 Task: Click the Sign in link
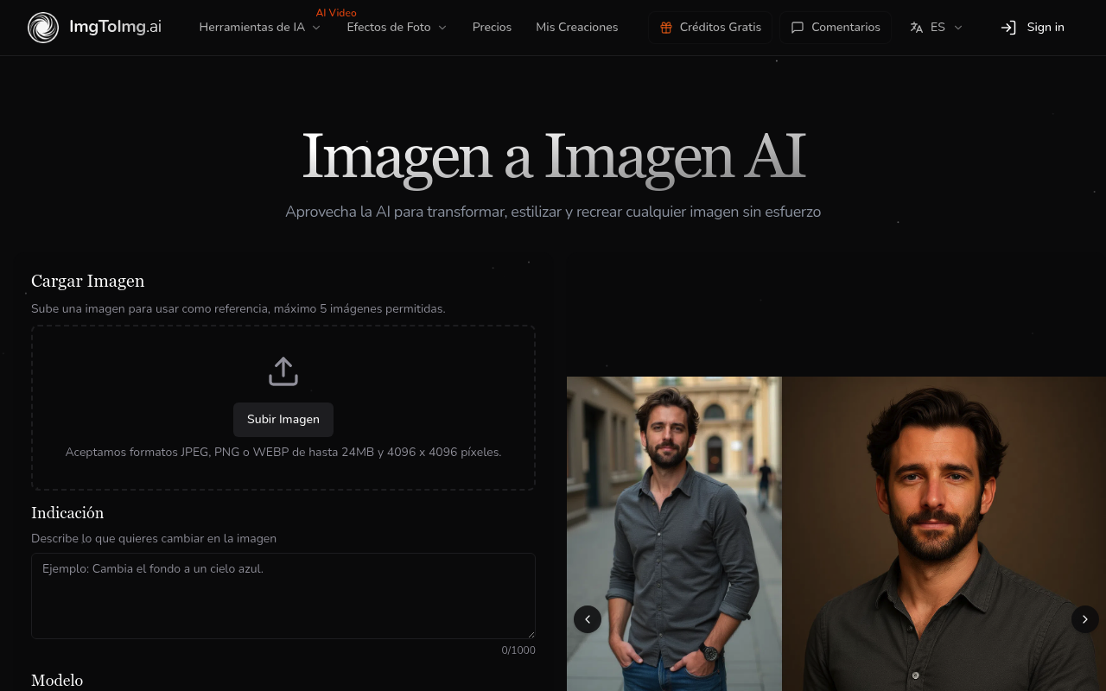[1045, 28]
